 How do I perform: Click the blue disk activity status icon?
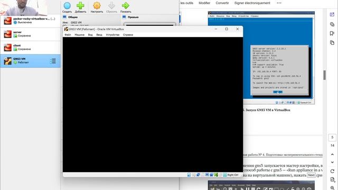click(189, 175)
